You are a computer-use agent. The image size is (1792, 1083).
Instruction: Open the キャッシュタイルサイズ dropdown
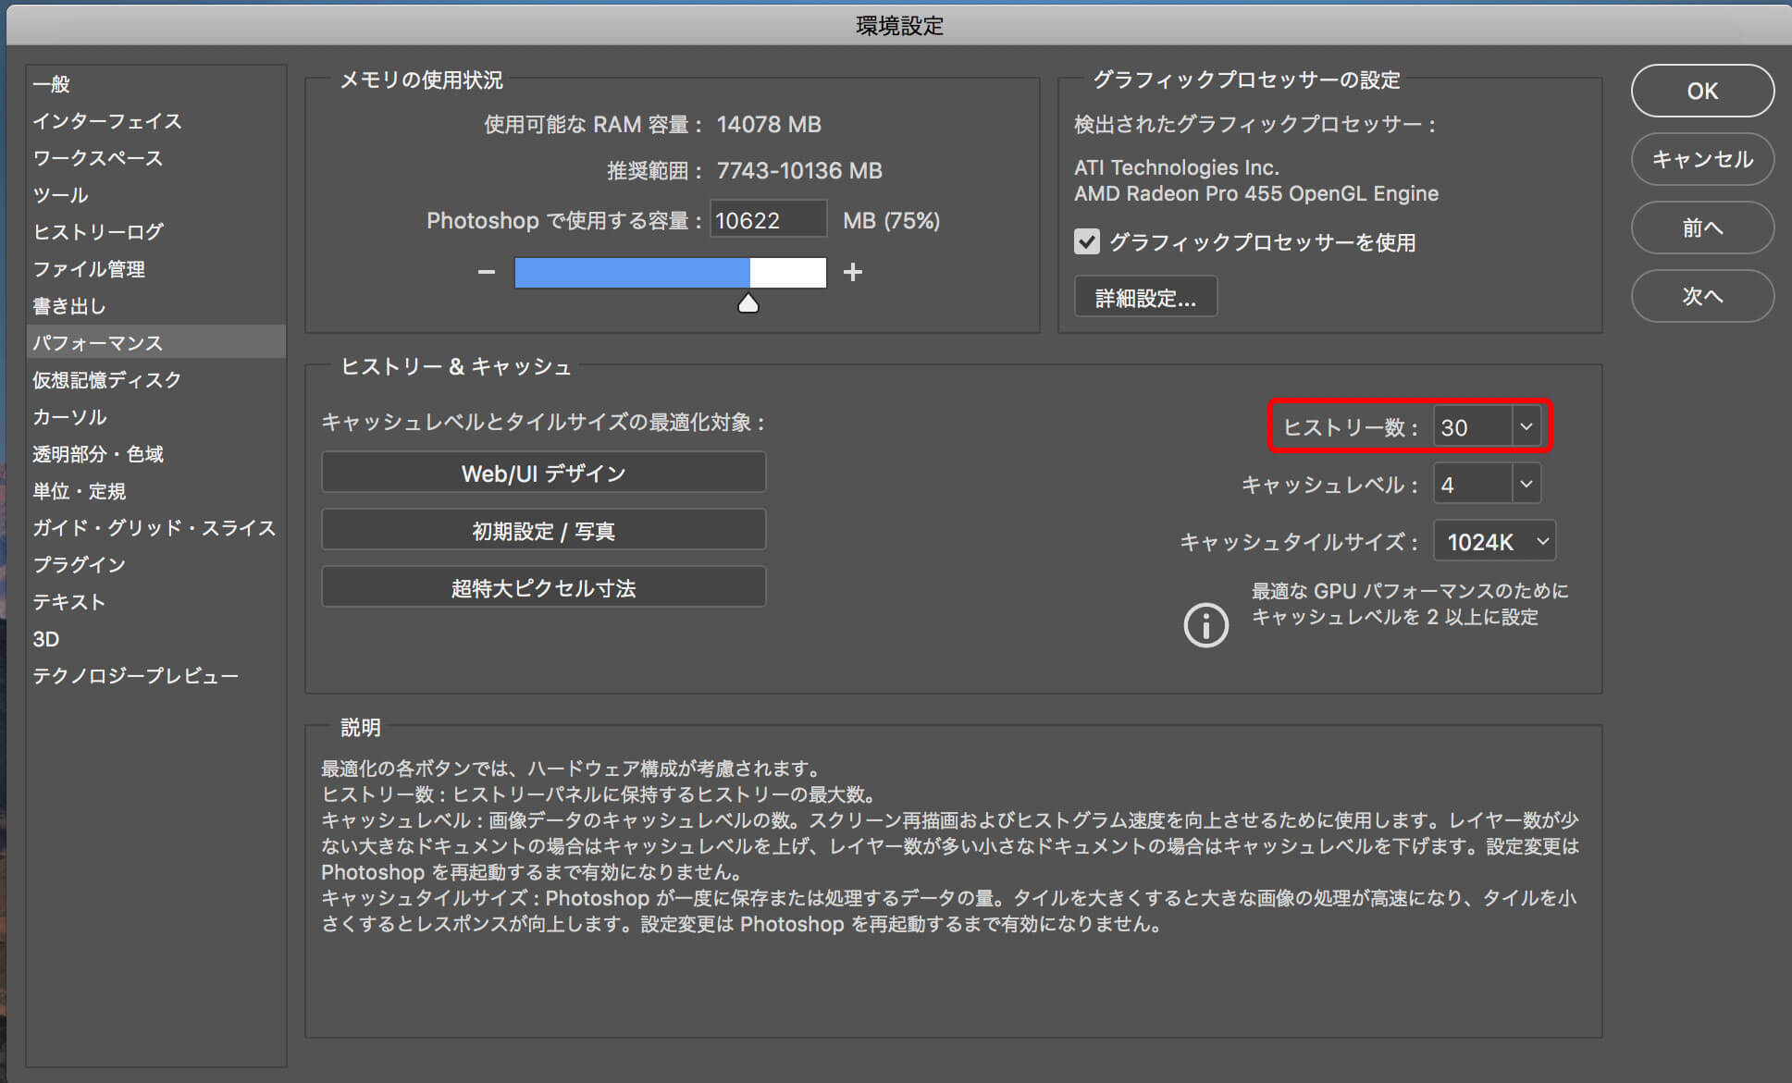[1495, 541]
